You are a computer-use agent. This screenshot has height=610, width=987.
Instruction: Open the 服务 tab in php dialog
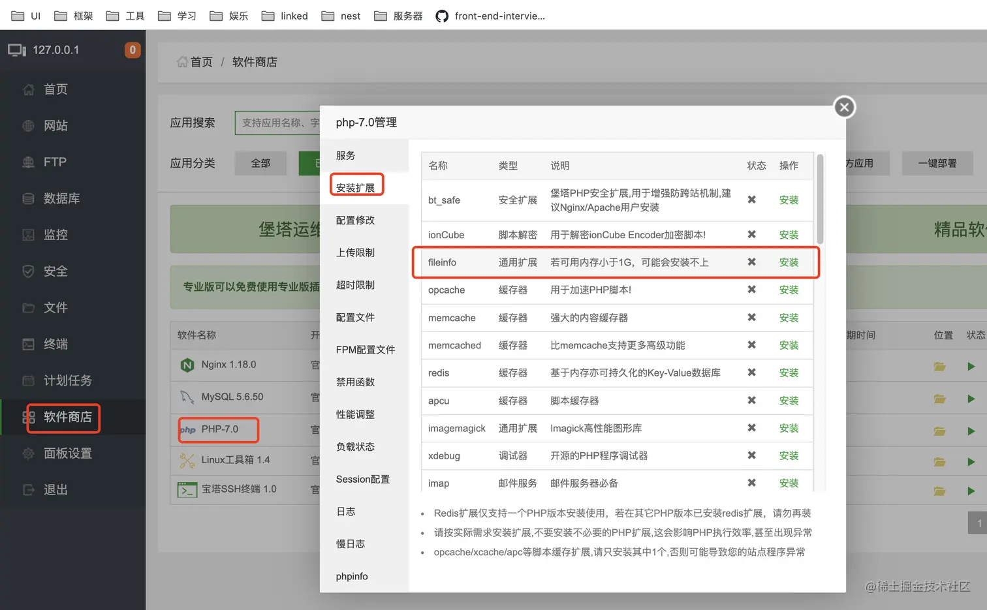tap(364, 155)
